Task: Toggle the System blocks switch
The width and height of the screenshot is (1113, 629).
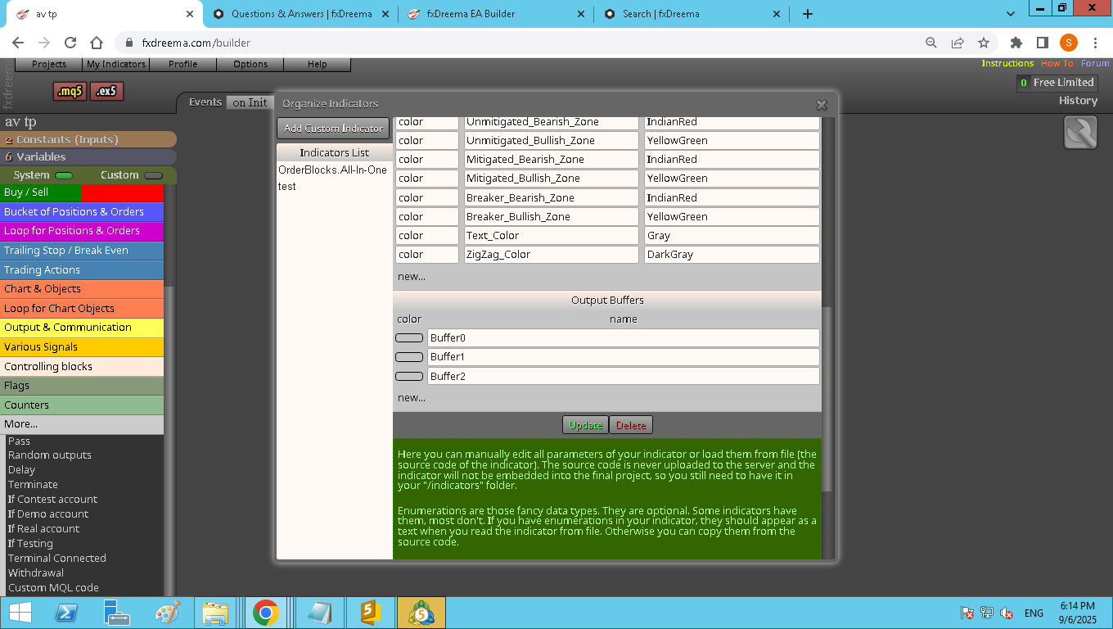Action: point(64,175)
